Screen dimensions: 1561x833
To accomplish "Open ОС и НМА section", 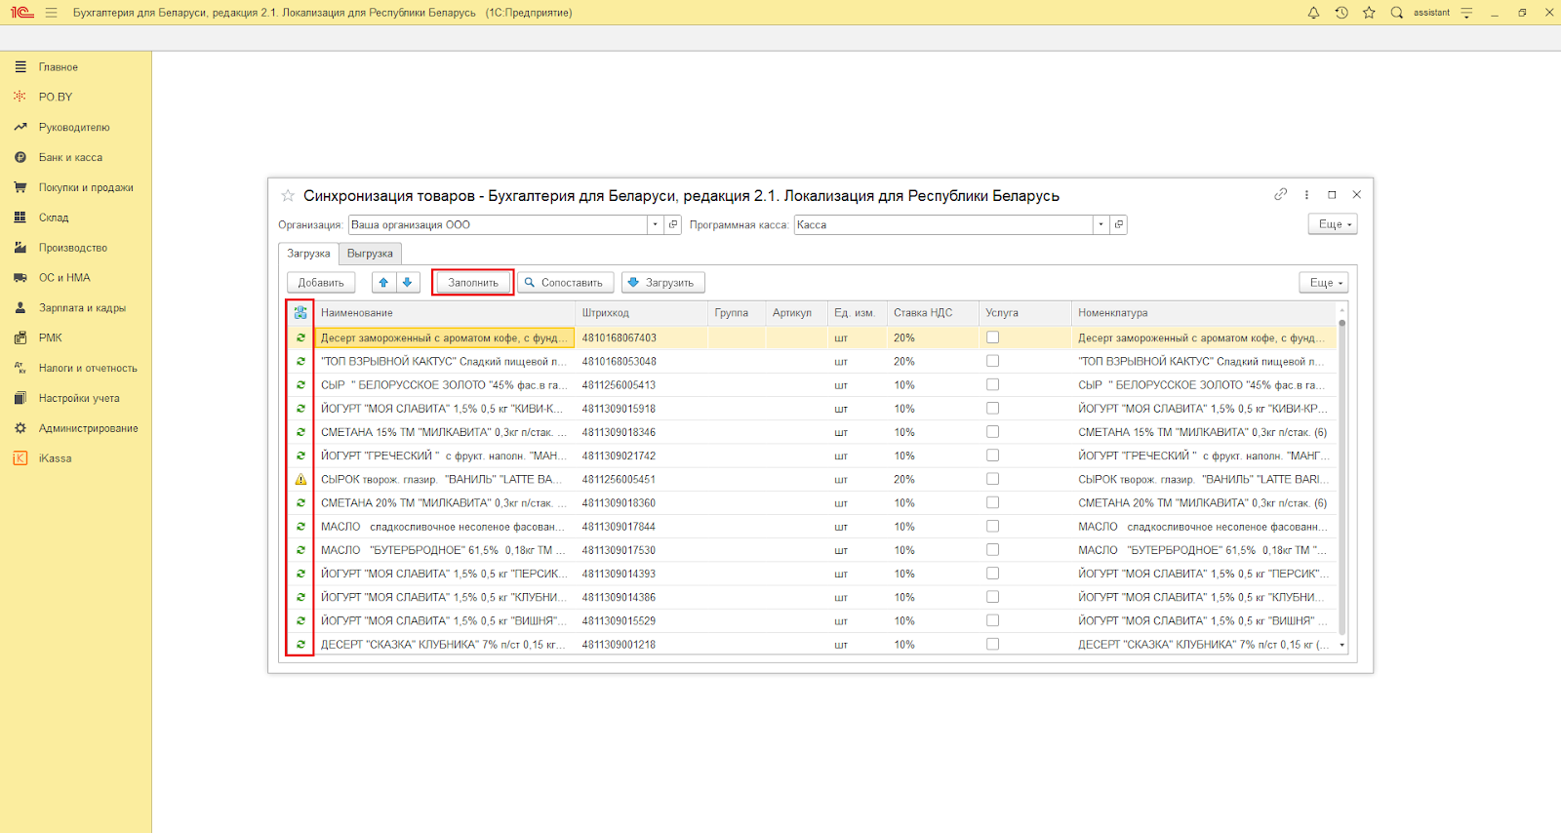I will point(64,278).
